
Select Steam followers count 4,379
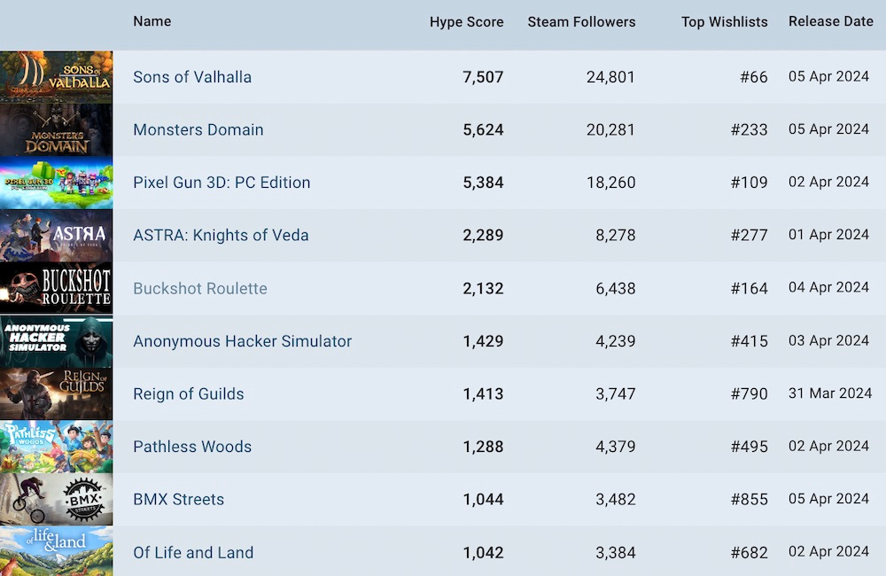[616, 447]
